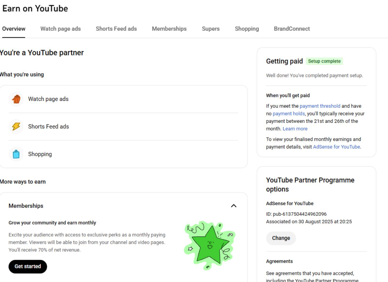Open the Shorts Feed ads tab
The image size is (388, 282).
(116, 29)
